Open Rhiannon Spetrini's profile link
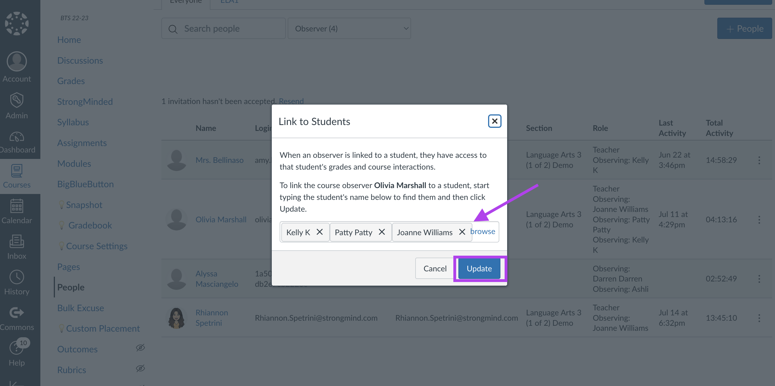The height and width of the screenshot is (386, 775). pyautogui.click(x=212, y=318)
